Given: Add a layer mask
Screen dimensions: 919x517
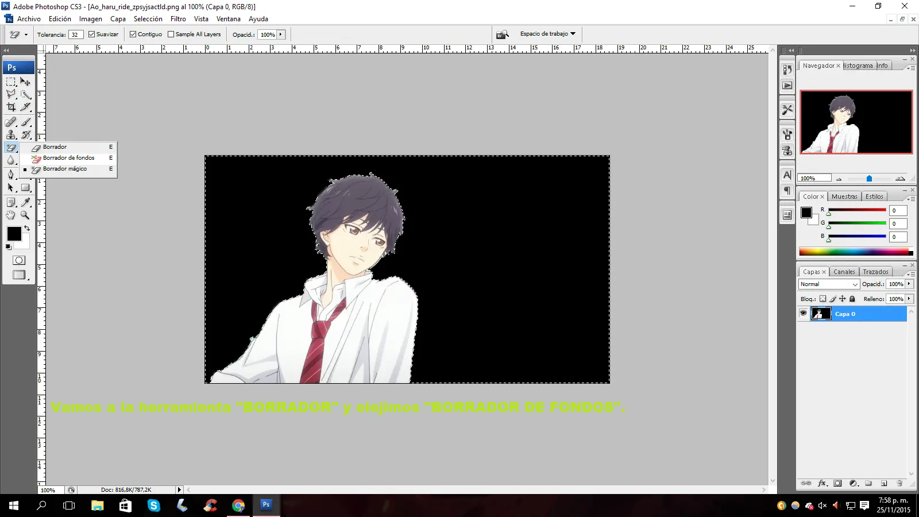Looking at the screenshot, I should click(x=837, y=484).
